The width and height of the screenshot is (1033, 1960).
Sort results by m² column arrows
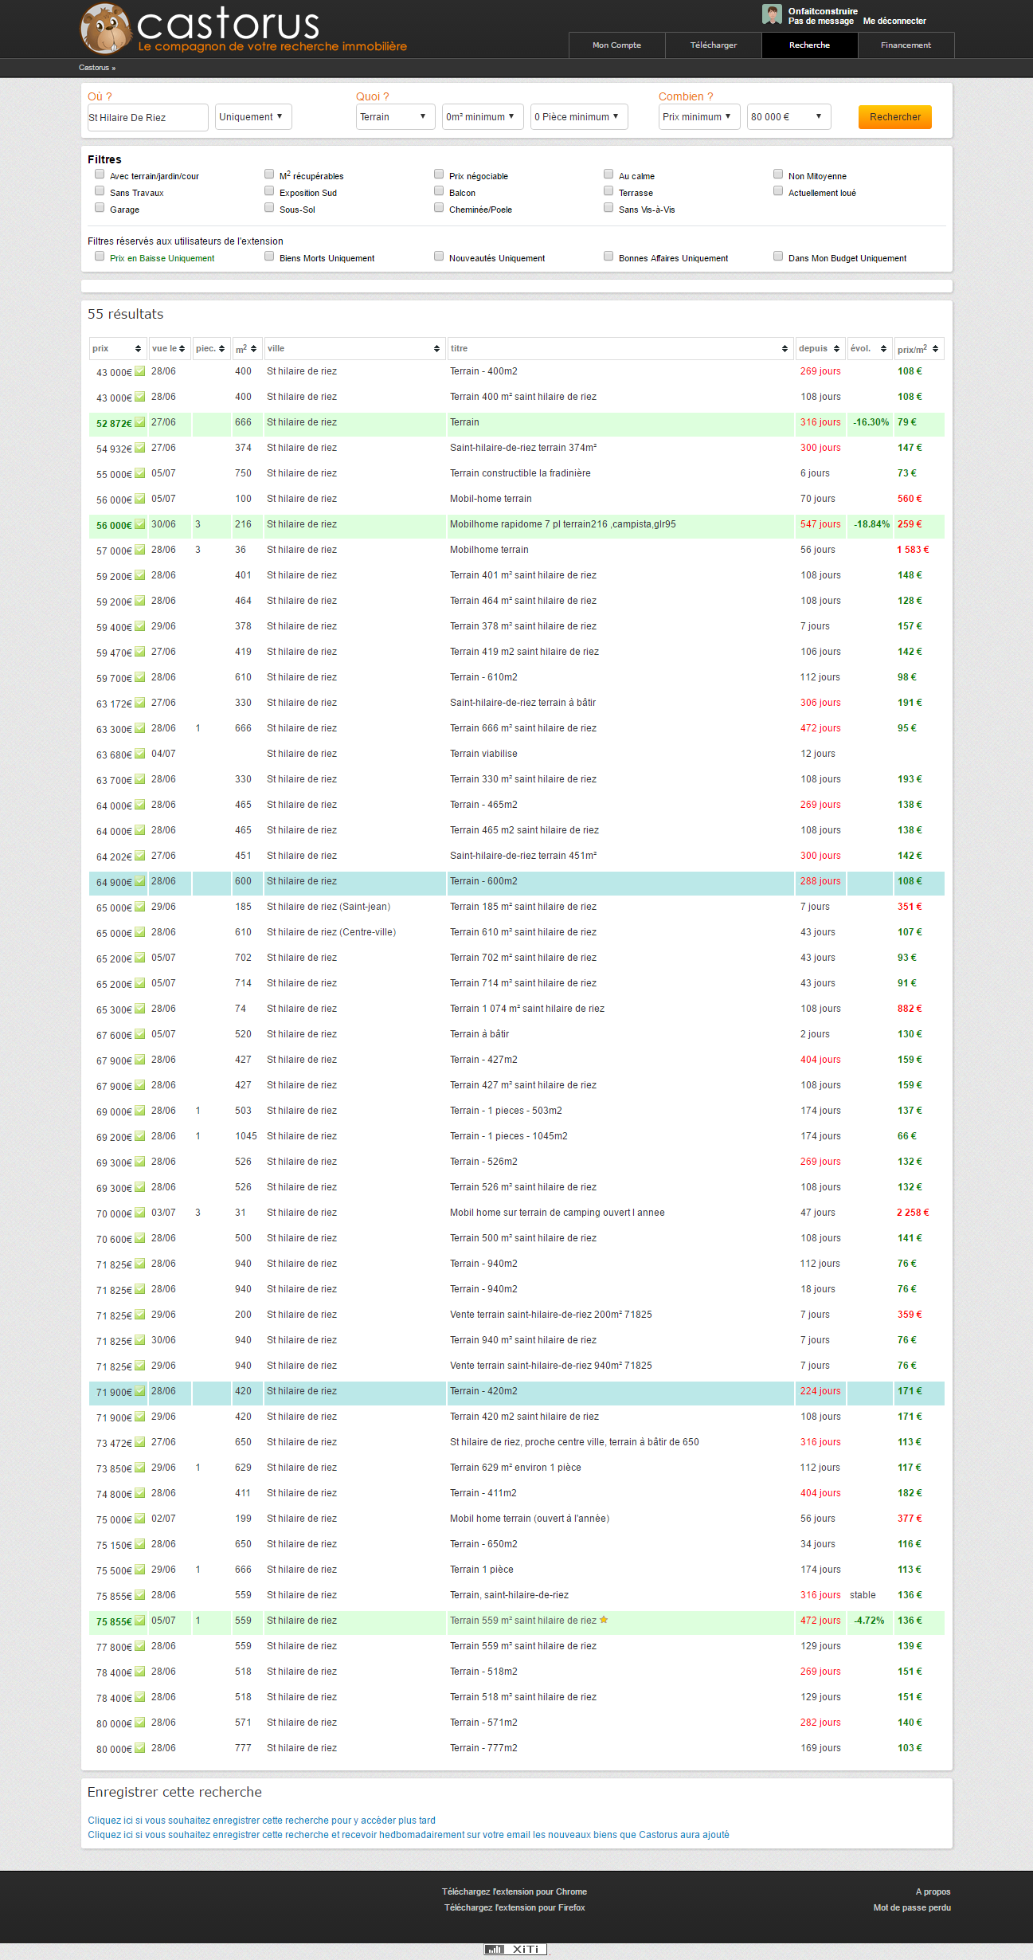254,349
